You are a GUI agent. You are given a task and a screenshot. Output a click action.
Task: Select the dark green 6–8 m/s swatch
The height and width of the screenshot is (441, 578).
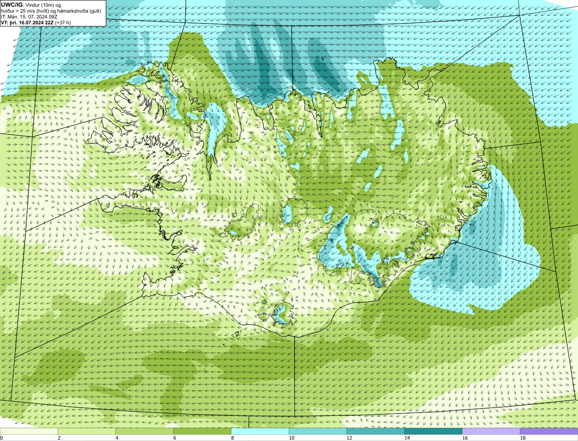pos(202,432)
